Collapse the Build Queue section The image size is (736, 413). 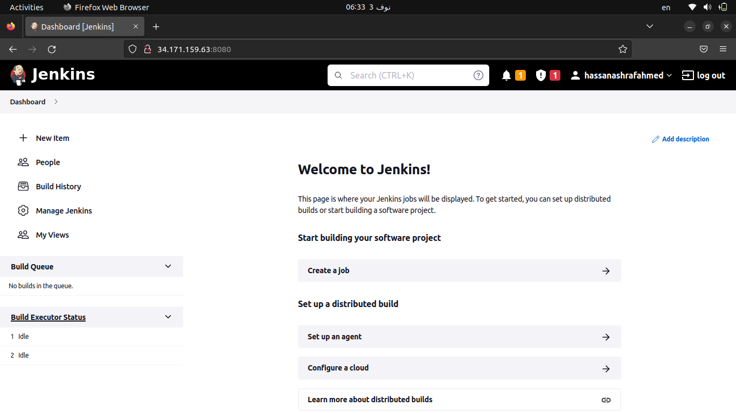(x=168, y=266)
